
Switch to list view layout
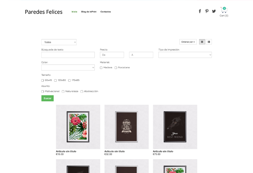pyautogui.click(x=209, y=42)
